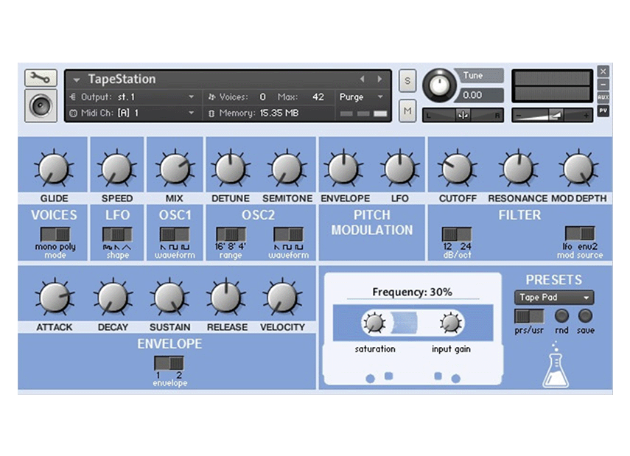
Task: Select next instrument with right arrow
Action: pyautogui.click(x=379, y=79)
